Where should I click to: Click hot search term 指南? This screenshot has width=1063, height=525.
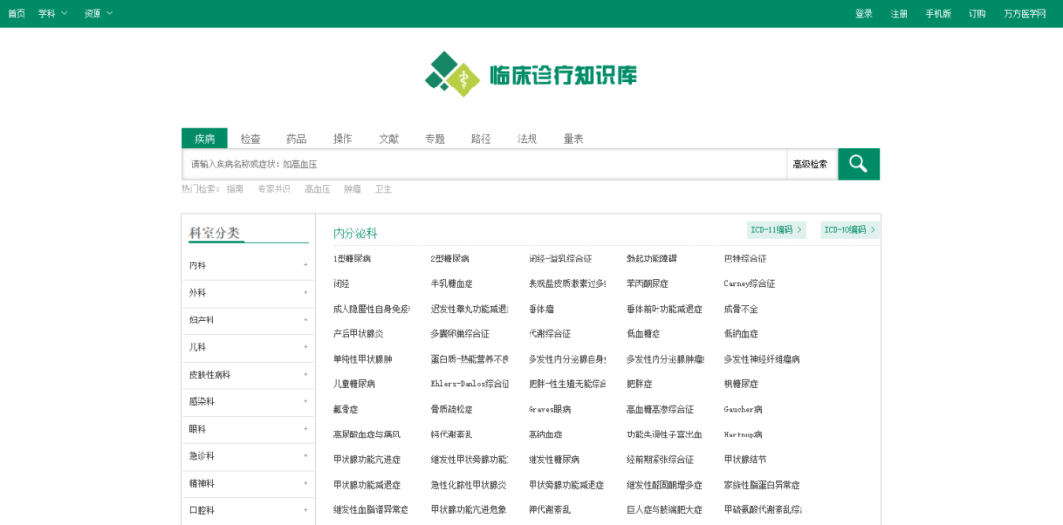[235, 189]
